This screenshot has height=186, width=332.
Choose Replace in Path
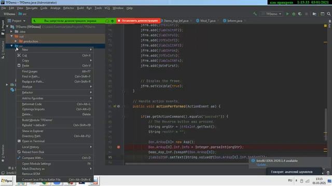pos(55,82)
